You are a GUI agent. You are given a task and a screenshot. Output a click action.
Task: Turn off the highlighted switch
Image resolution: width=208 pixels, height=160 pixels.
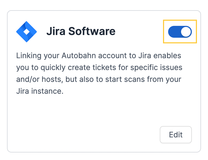[x=180, y=32]
